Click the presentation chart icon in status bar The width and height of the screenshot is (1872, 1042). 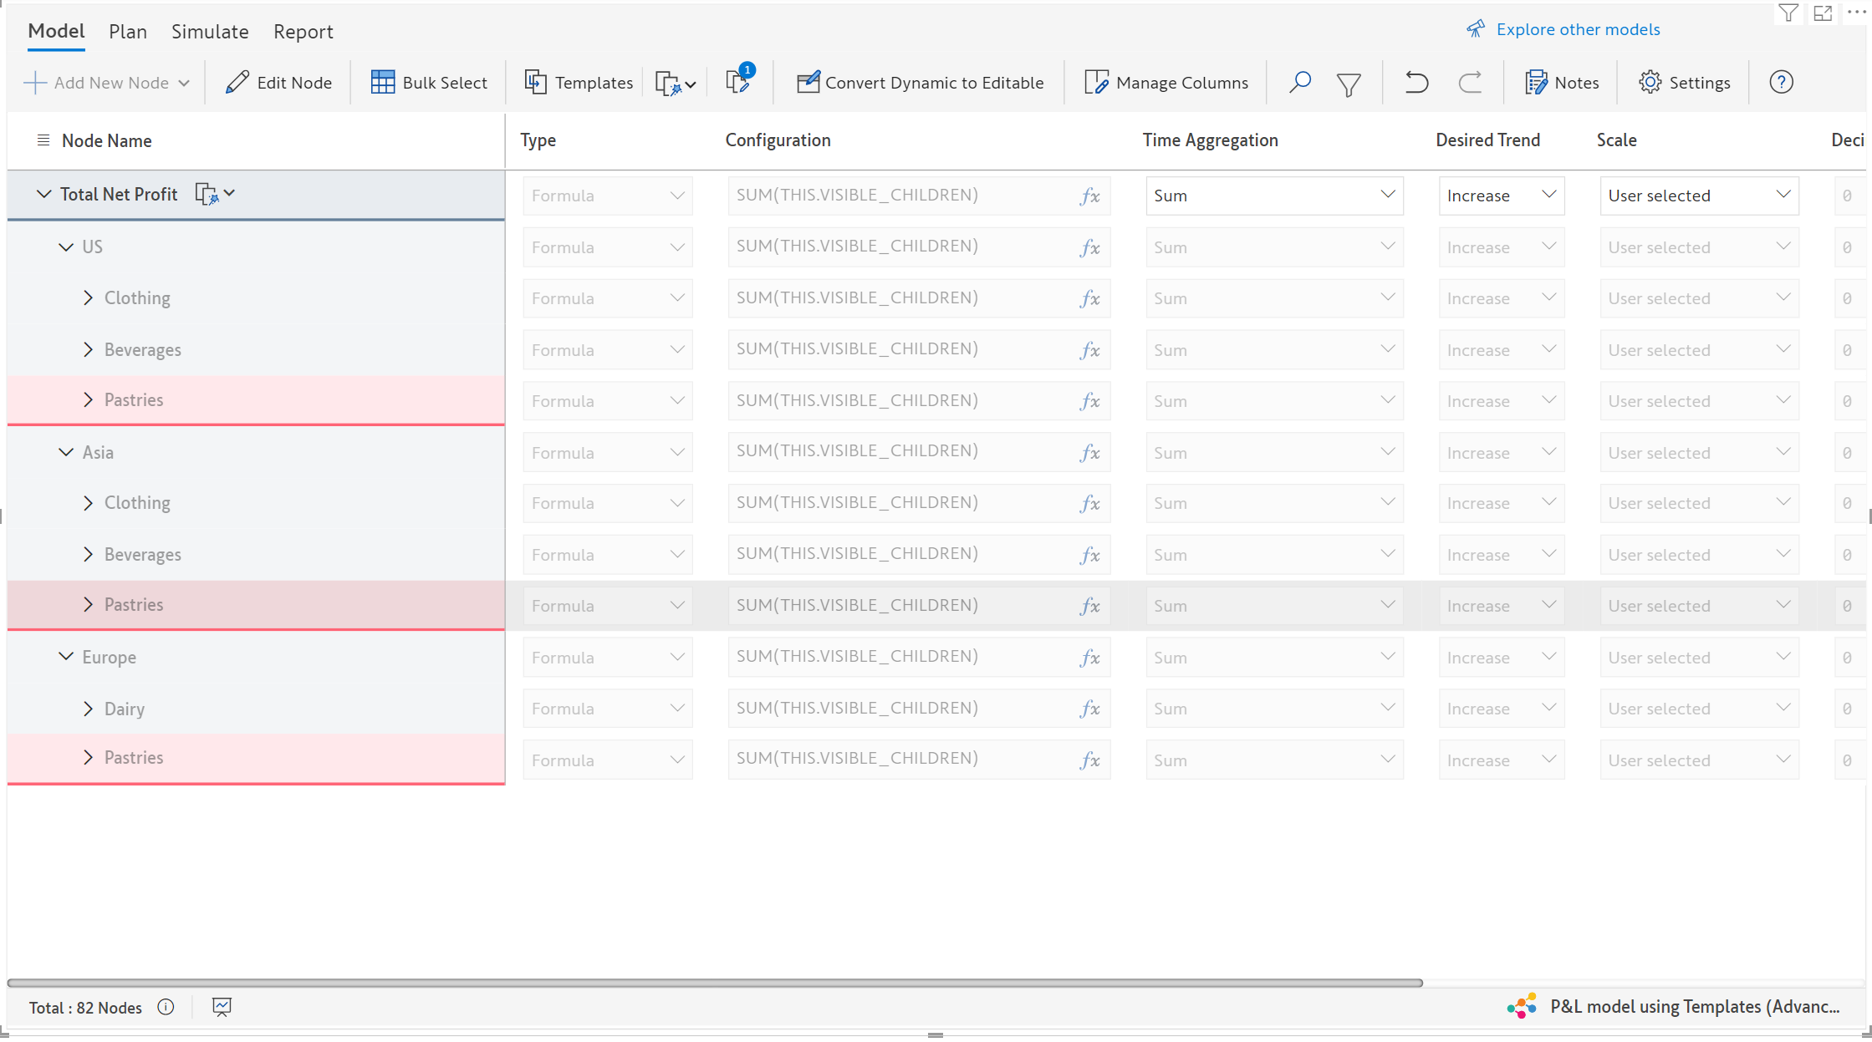pyautogui.click(x=222, y=1007)
